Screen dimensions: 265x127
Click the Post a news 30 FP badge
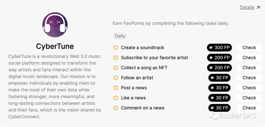[219, 88]
